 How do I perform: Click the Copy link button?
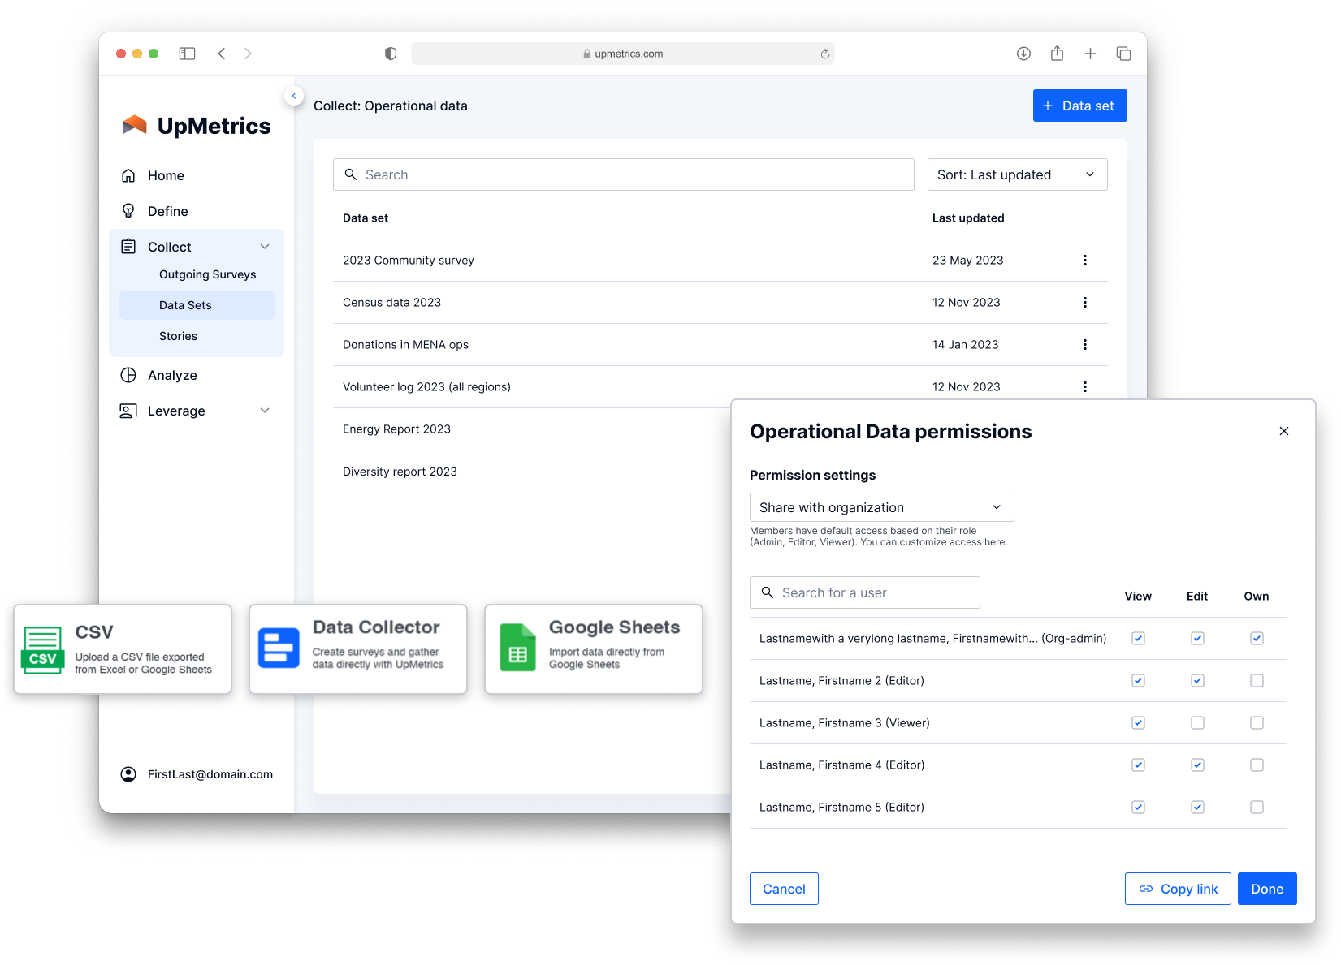[x=1177, y=889]
